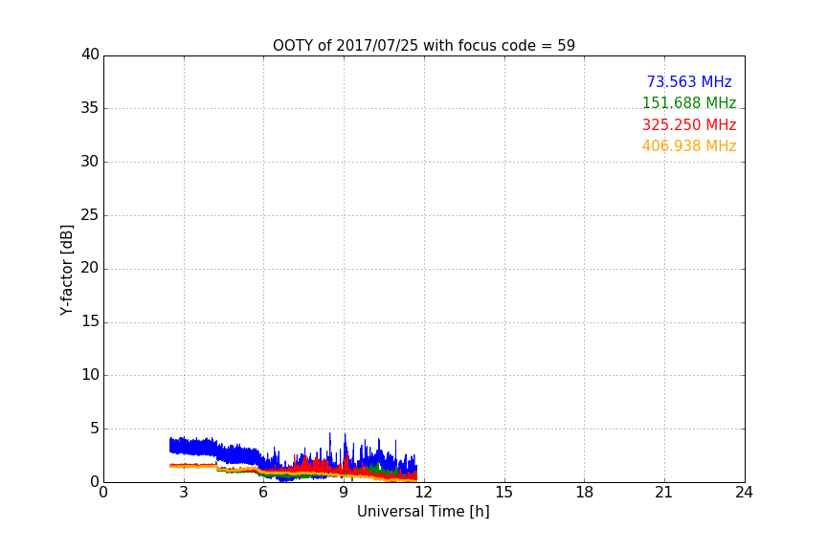Select the blue 73.563 MHz legend label

689,81
